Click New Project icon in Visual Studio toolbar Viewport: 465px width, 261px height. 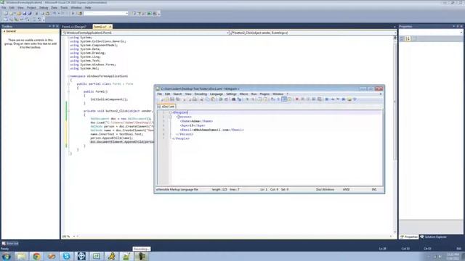[6, 14]
